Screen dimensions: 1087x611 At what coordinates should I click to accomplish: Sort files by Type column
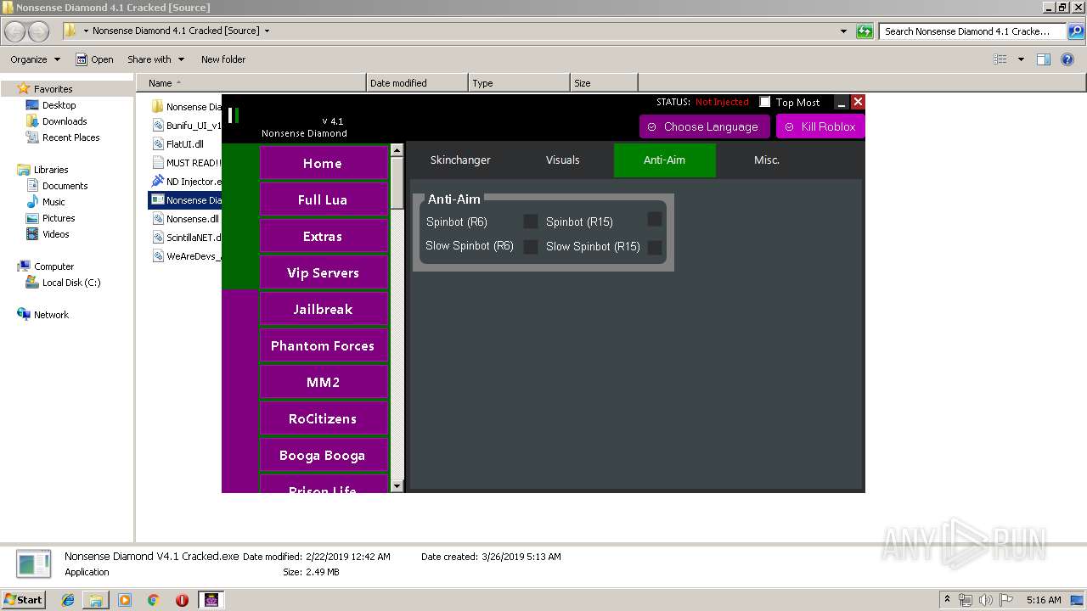(519, 83)
